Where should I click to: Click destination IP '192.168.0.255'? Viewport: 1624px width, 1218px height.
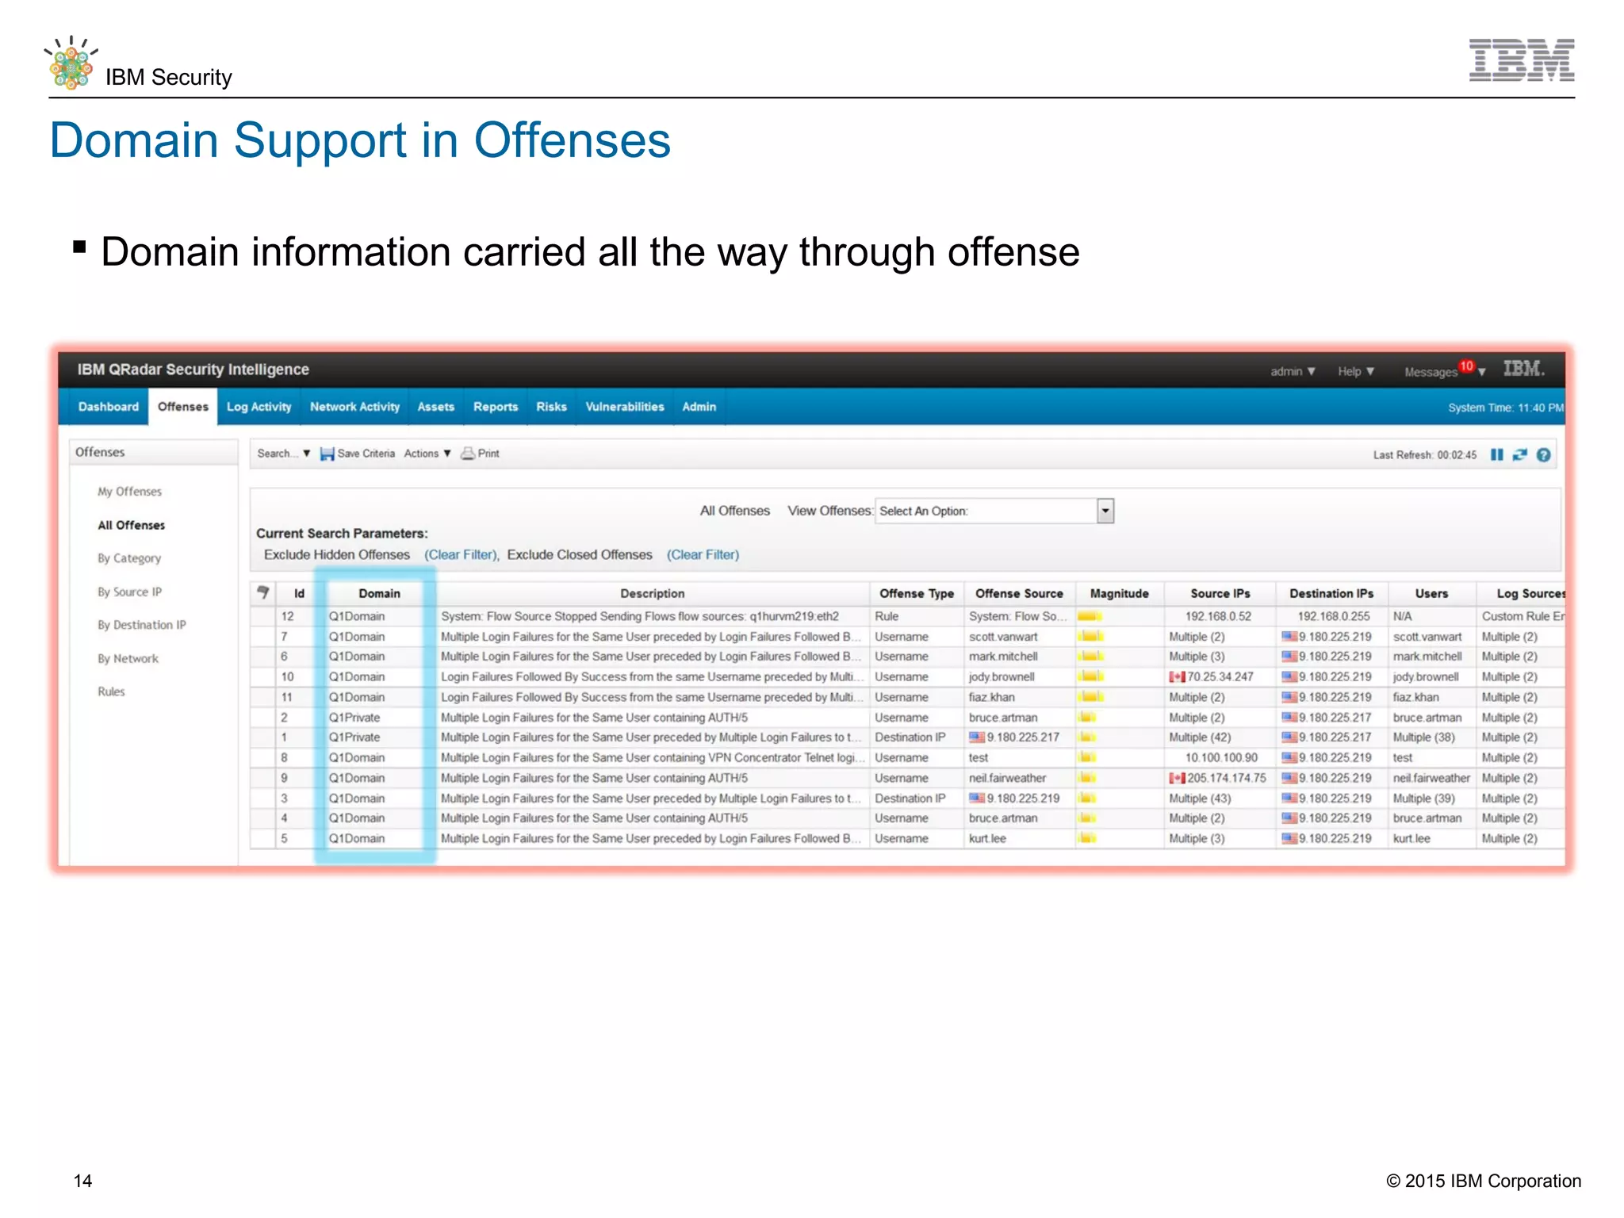(x=1334, y=616)
